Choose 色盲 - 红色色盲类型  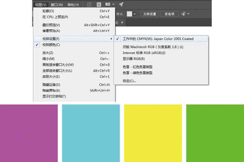161,67
